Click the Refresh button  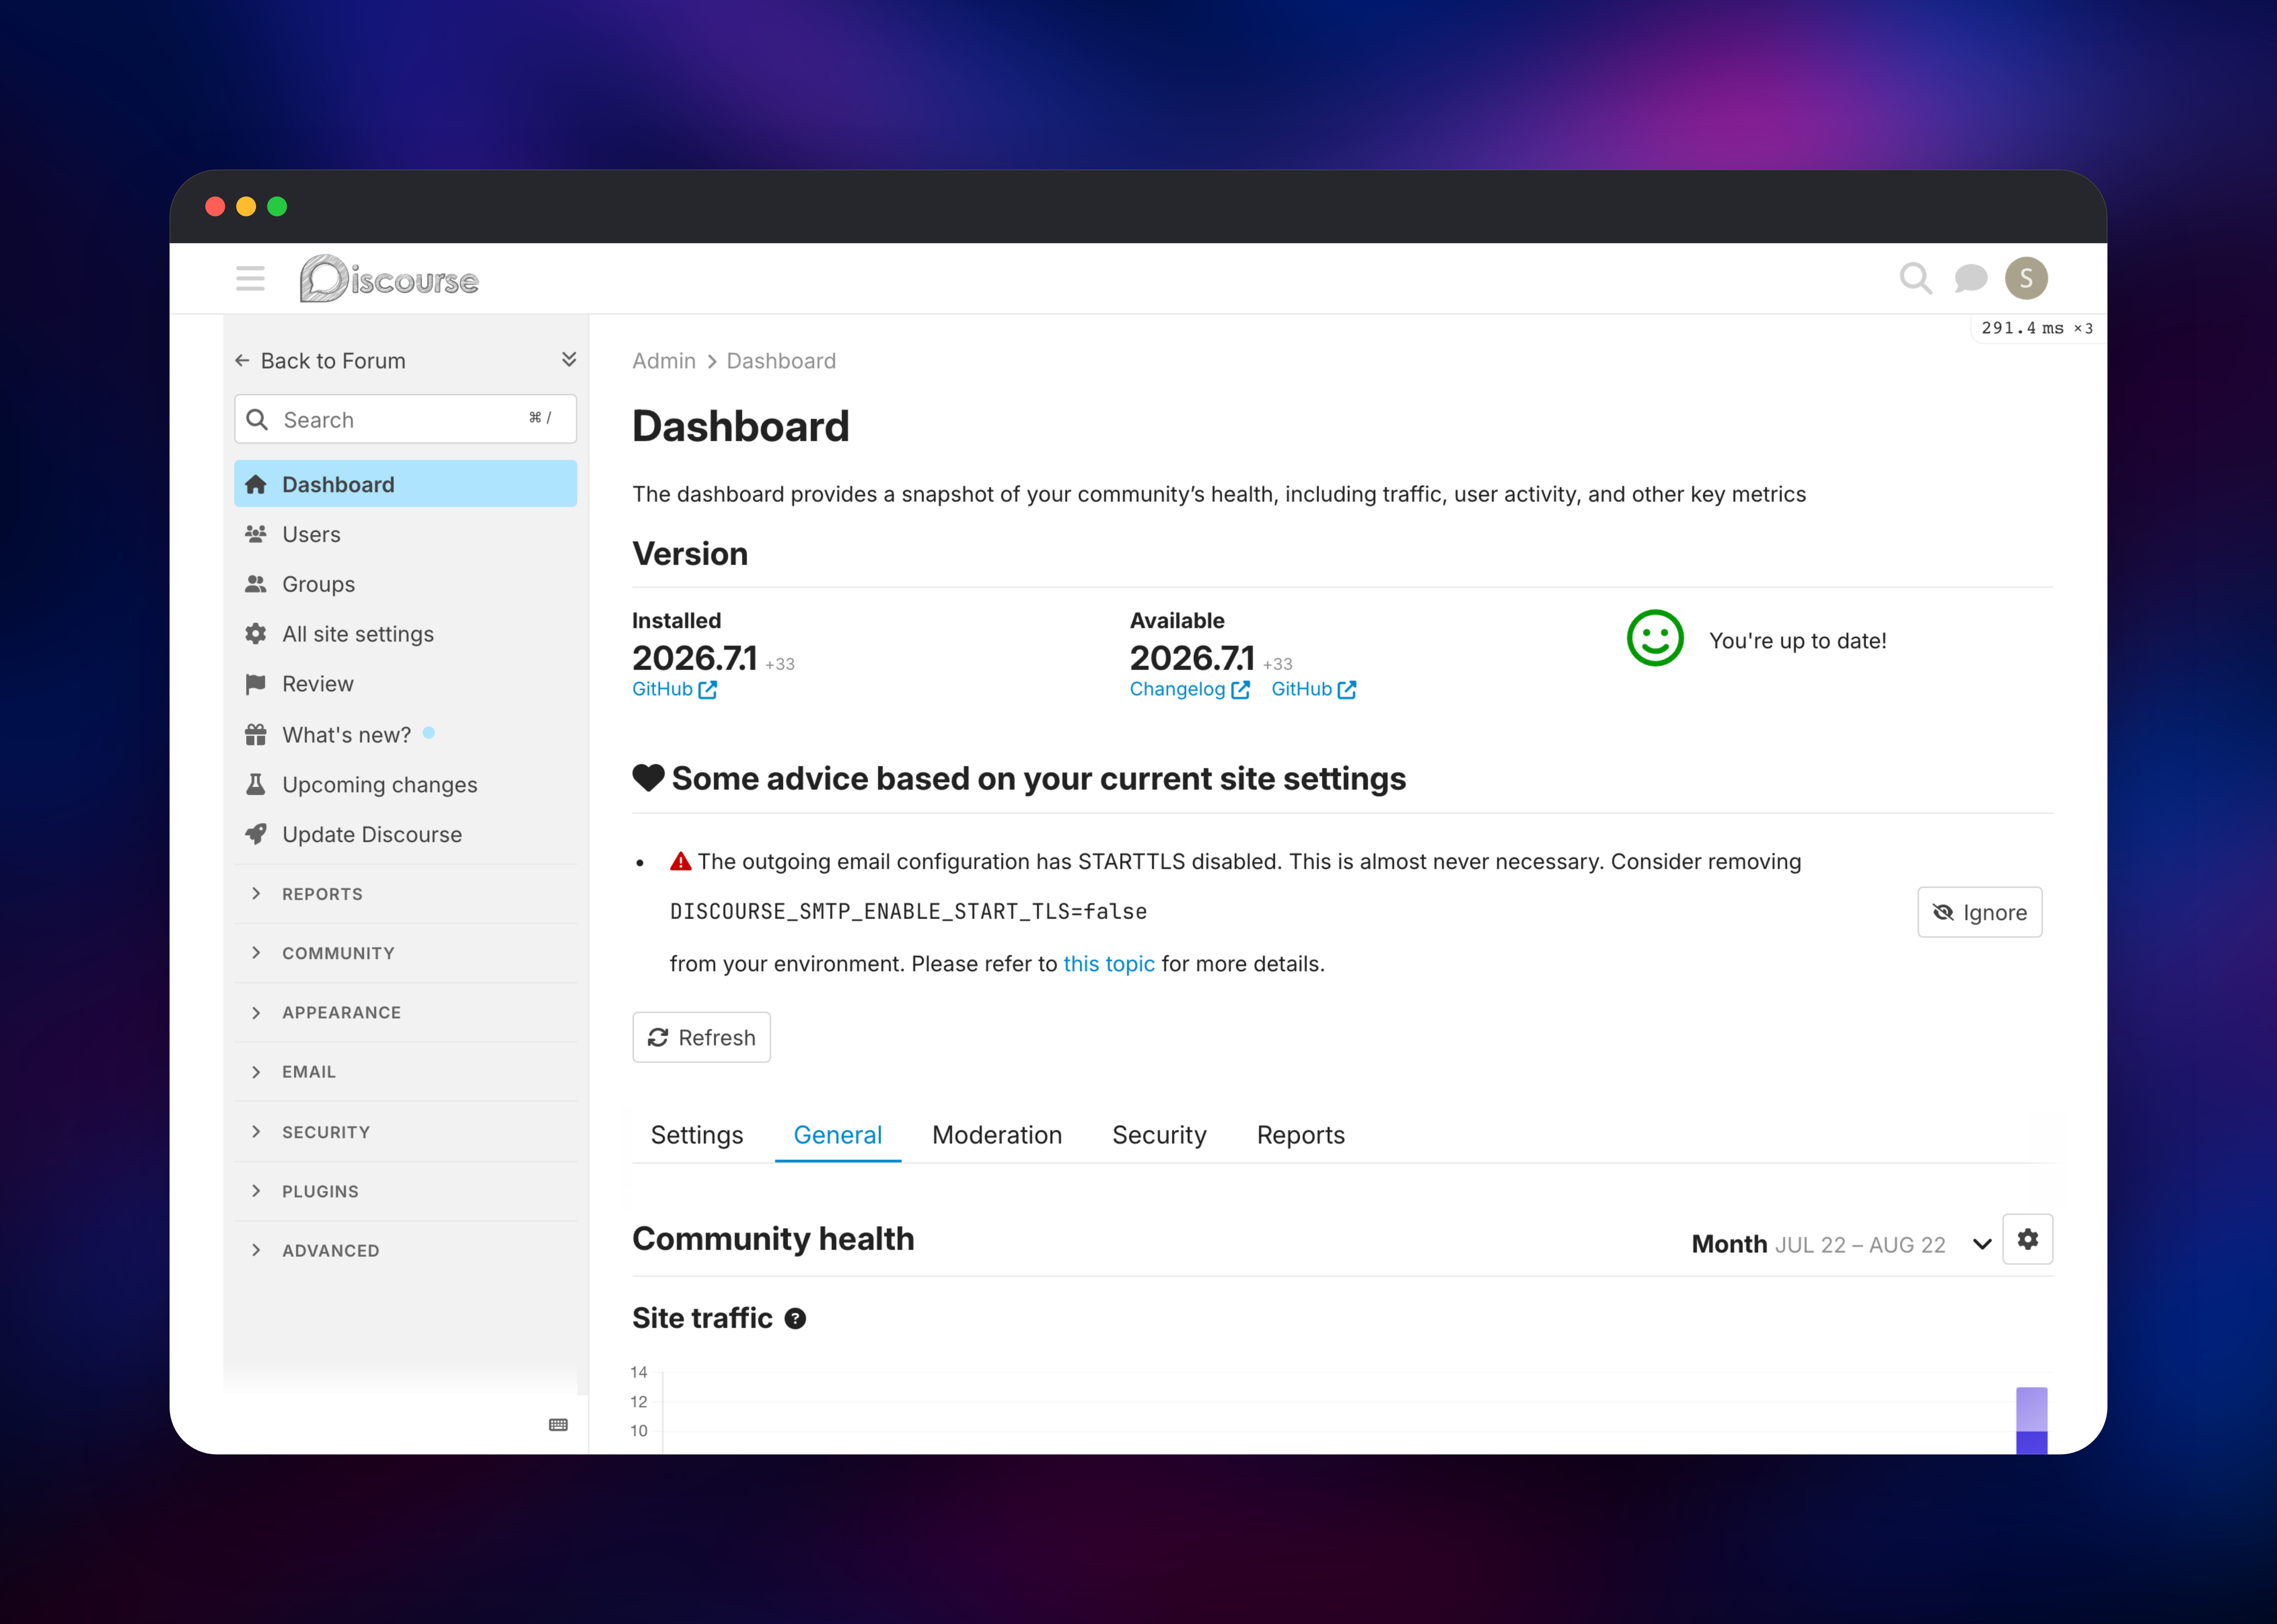point(701,1037)
